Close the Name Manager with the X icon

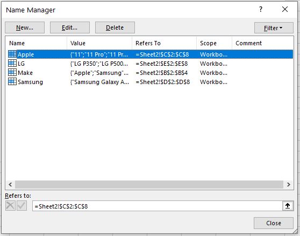[285, 9]
